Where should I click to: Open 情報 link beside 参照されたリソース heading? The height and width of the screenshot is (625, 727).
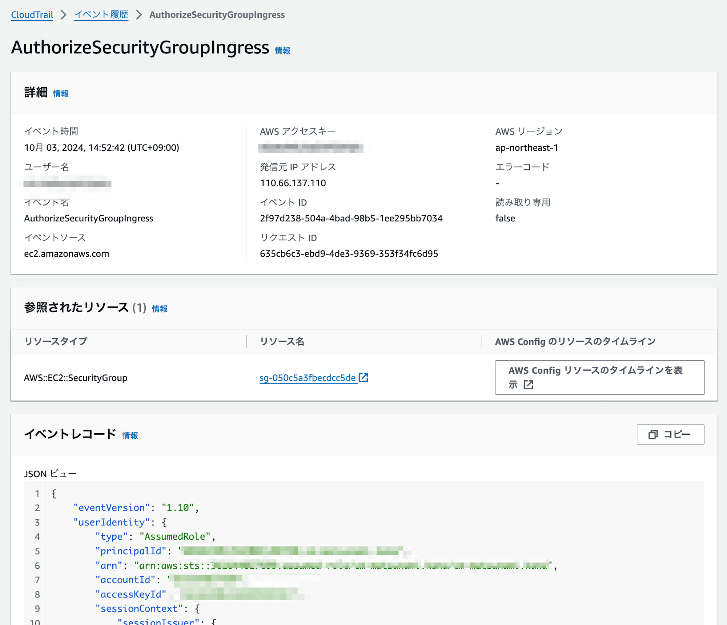click(160, 308)
